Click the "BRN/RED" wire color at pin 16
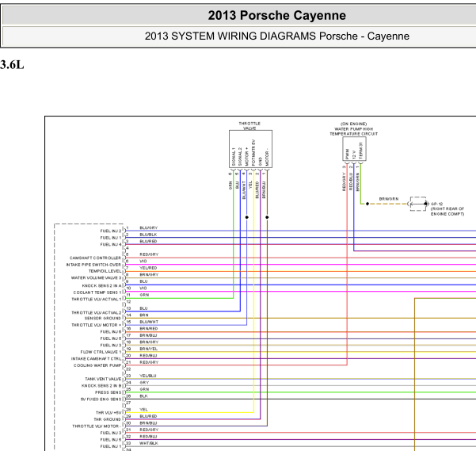476x451 pixels. pyautogui.click(x=149, y=329)
